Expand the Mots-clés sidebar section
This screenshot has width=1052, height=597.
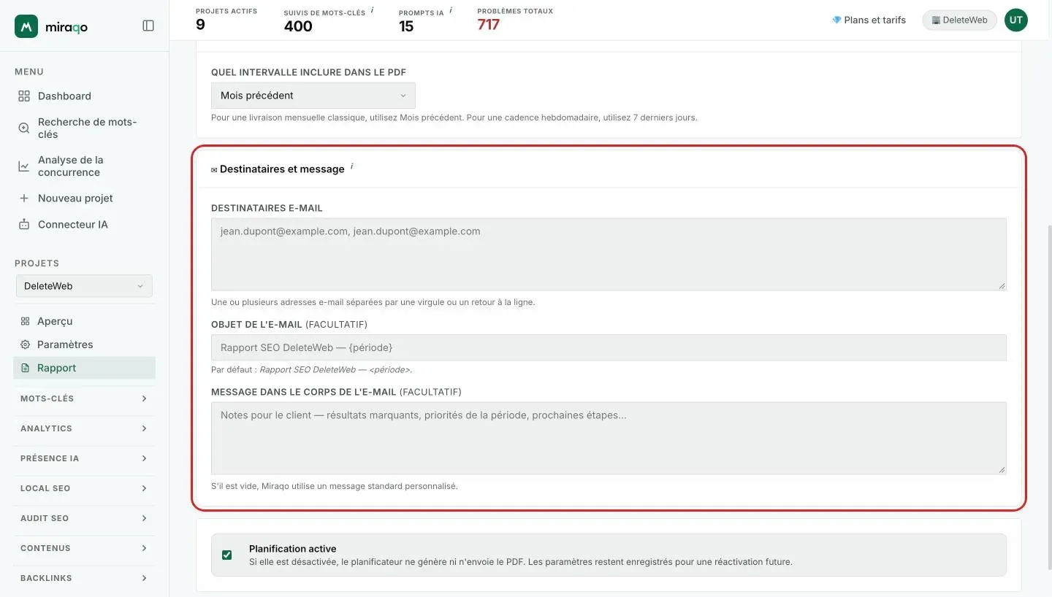click(x=84, y=398)
